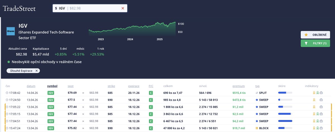The width and height of the screenshot is (335, 132).
Task: Click the $5,47 mld capitalization value
Action: point(41,54)
